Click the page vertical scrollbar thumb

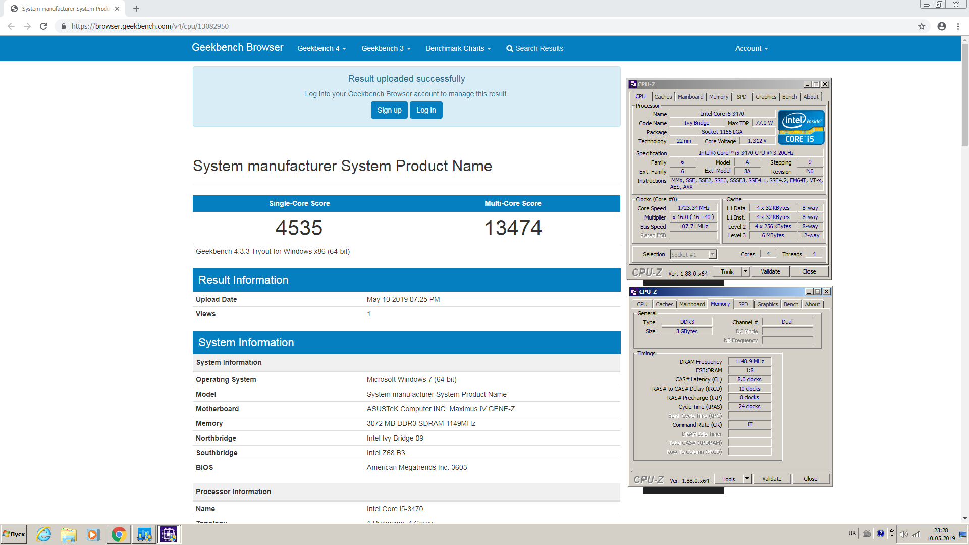964,95
